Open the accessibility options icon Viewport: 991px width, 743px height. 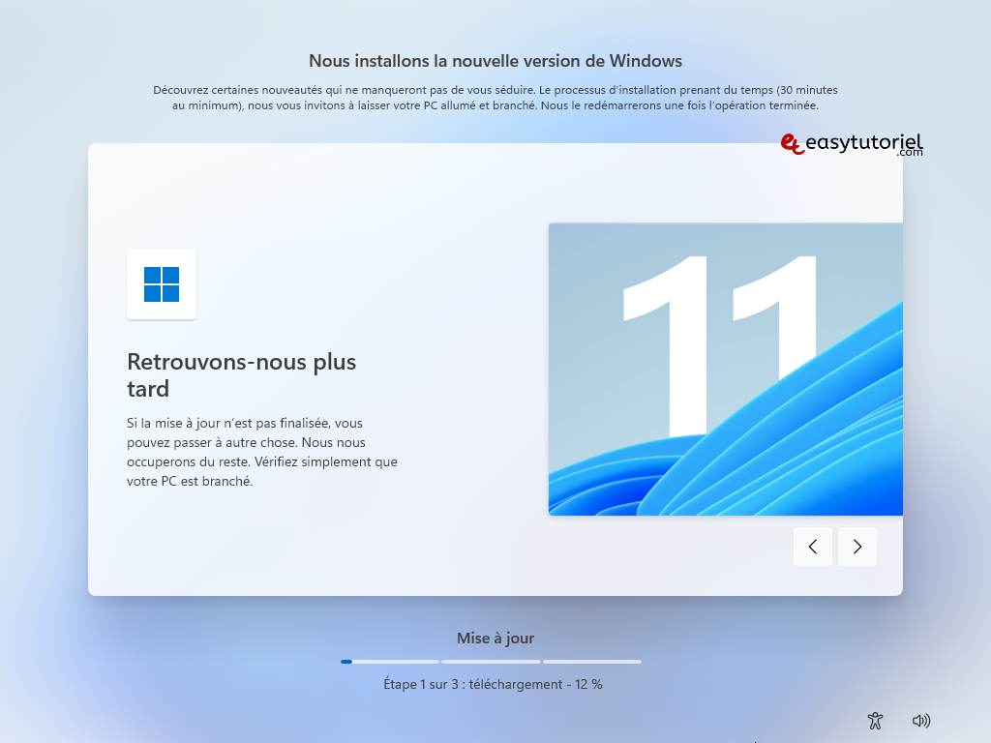(x=875, y=721)
